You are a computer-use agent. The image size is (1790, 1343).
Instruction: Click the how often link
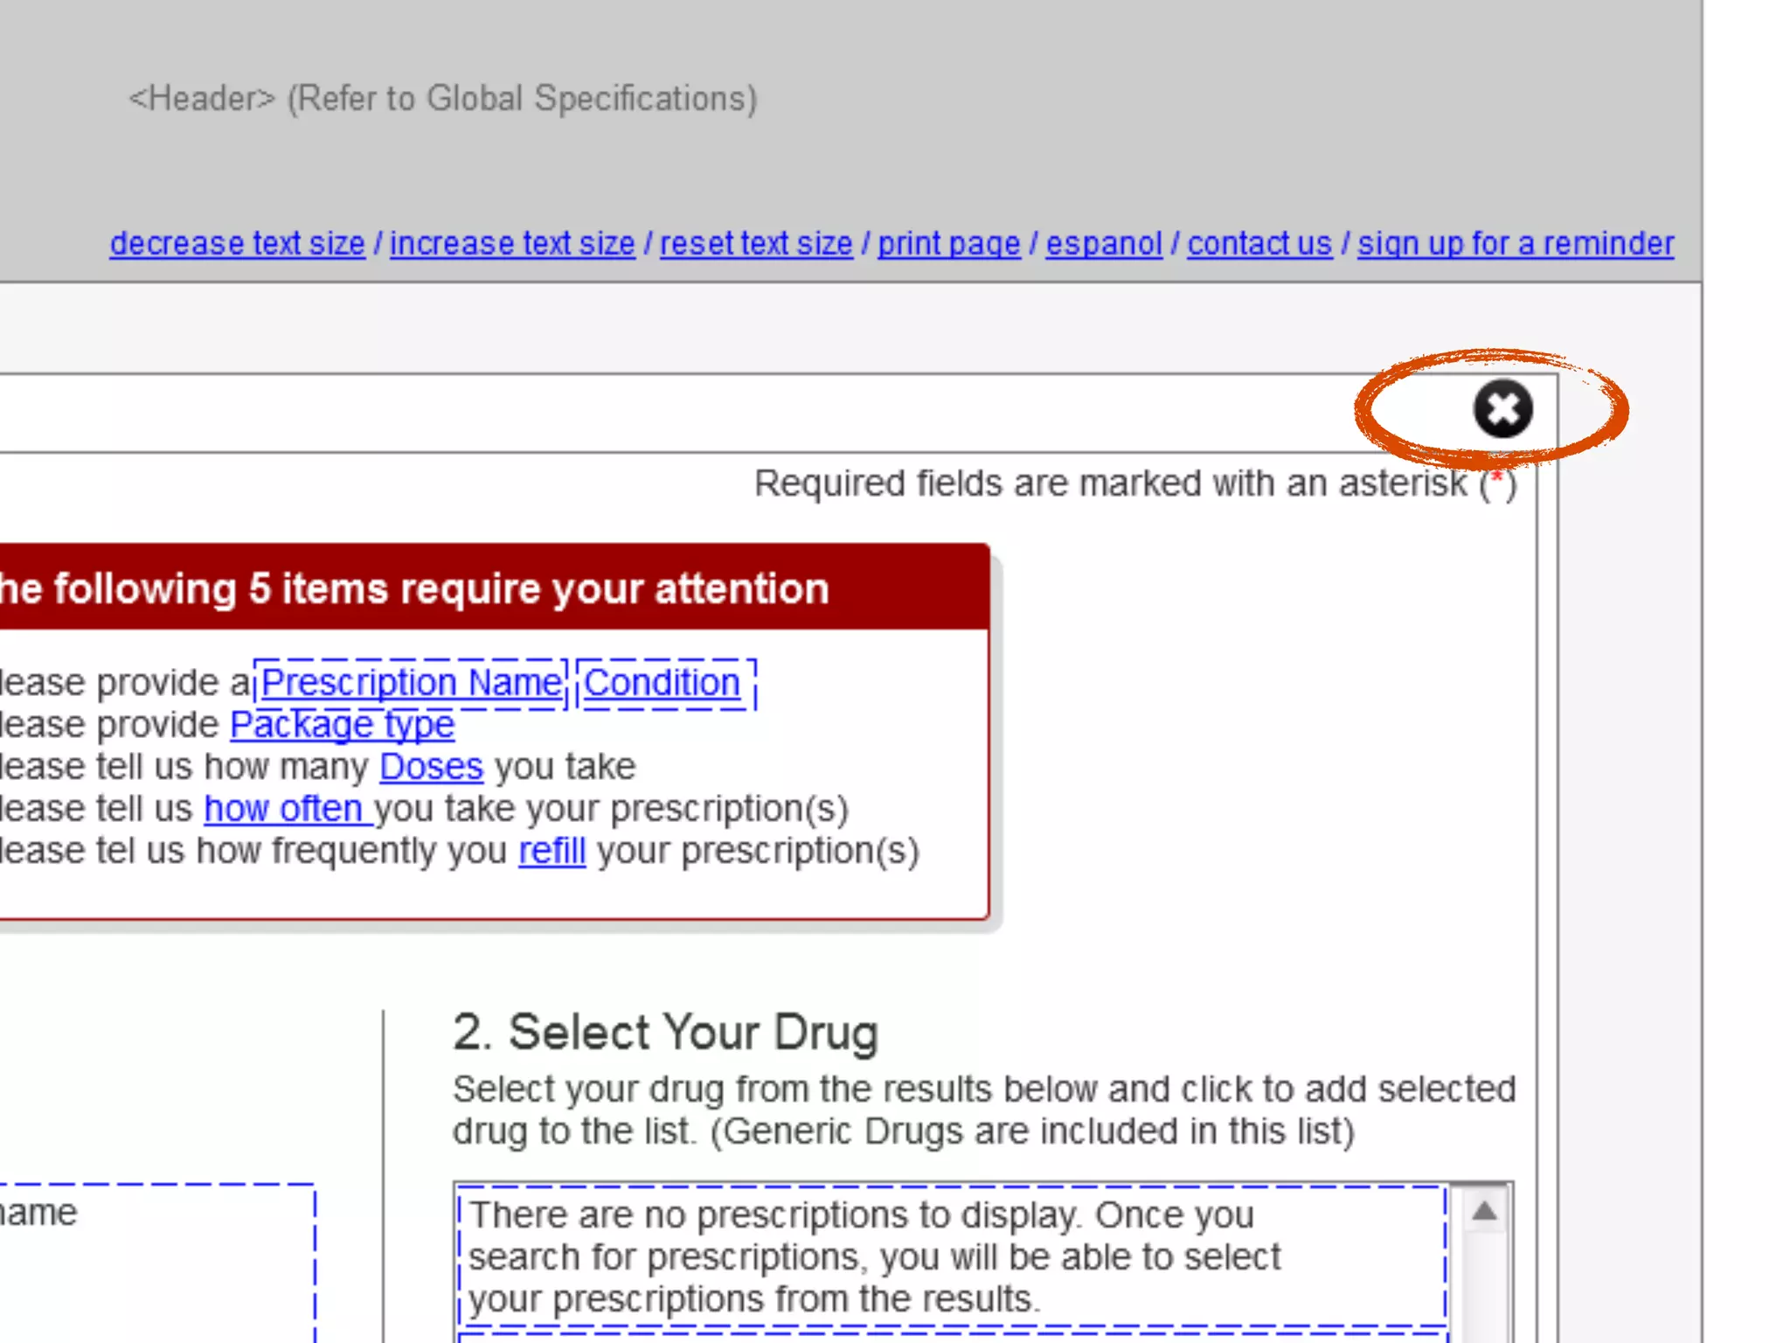(x=283, y=809)
